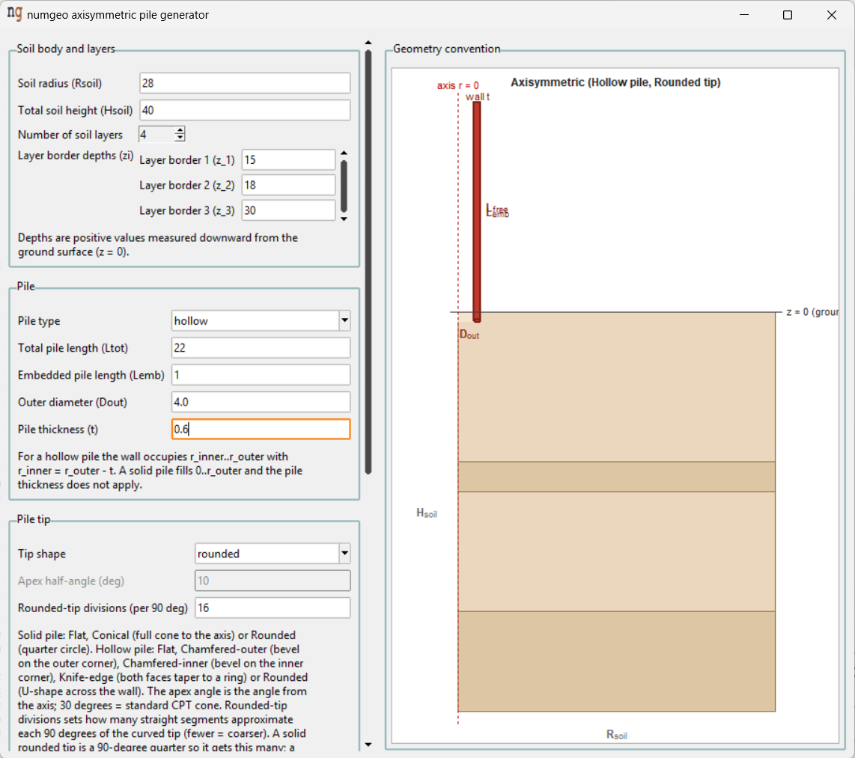Click the Pile thickness (t) field
This screenshot has height=758, width=855.
(x=261, y=429)
